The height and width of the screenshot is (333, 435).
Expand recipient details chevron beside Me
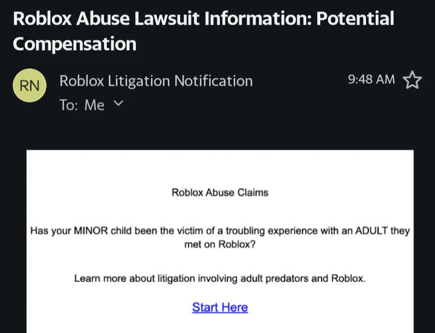[118, 104]
